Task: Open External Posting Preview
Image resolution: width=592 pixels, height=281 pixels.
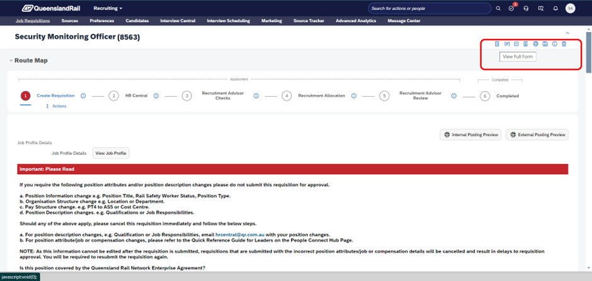Action: click(537, 135)
